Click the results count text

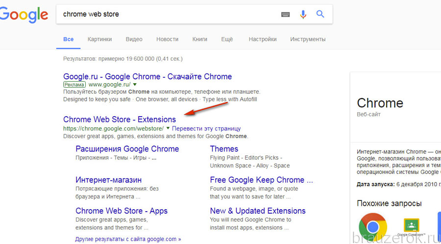pyautogui.click(x=123, y=59)
